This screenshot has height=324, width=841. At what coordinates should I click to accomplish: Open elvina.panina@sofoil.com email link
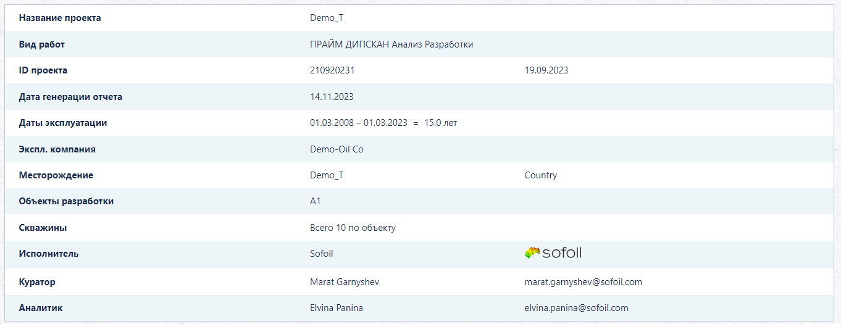tap(576, 308)
